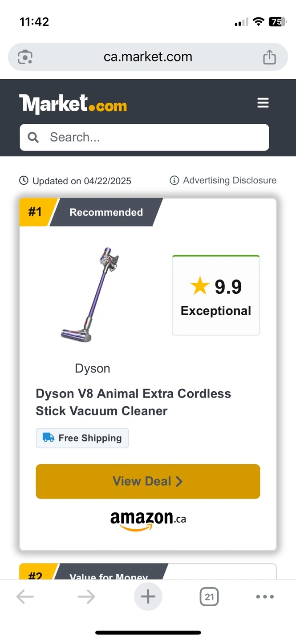
Task: Tap the browser back arrow
Action: (x=25, y=596)
